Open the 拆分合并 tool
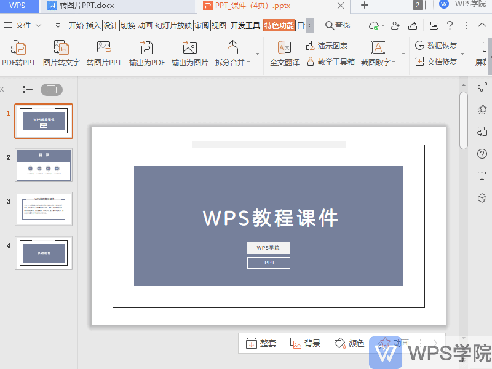Screen dimensions: 492x369 pos(232,53)
